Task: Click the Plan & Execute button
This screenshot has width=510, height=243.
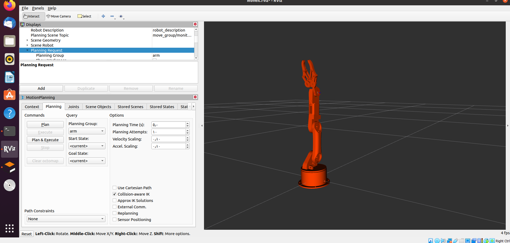Action: pyautogui.click(x=45, y=140)
